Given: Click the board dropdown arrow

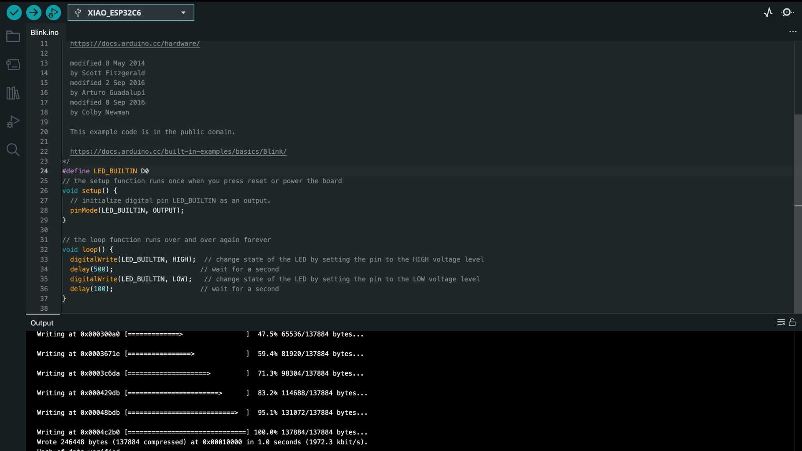Looking at the screenshot, I should pyautogui.click(x=183, y=13).
